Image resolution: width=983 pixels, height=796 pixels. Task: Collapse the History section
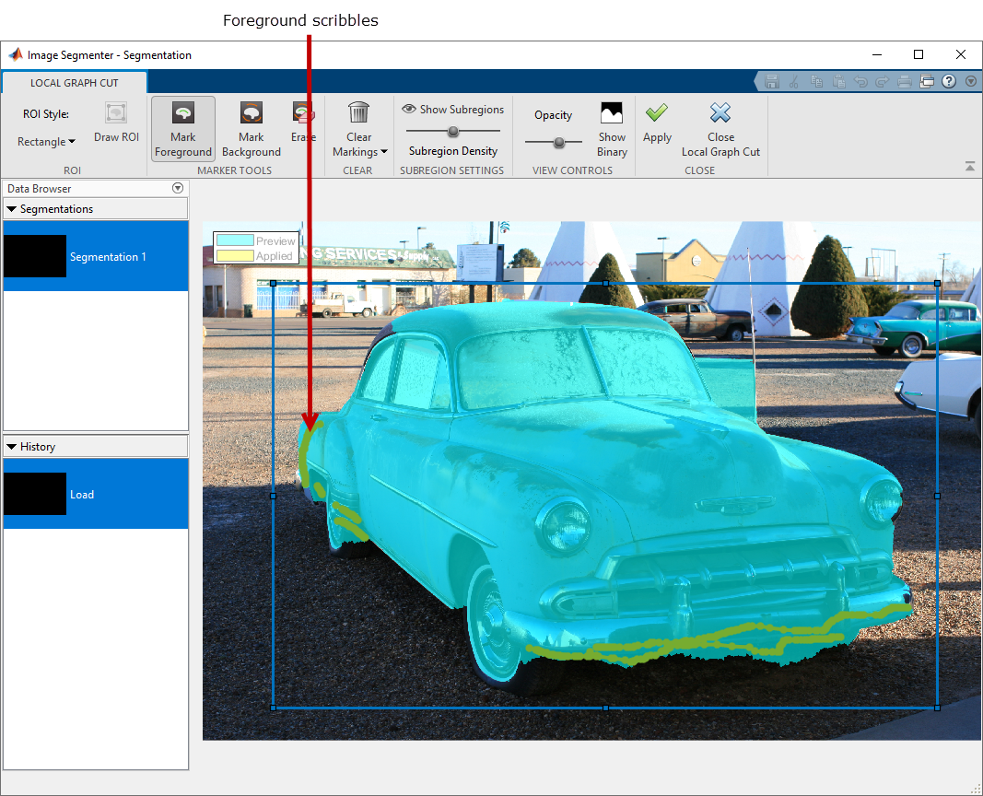(x=12, y=447)
